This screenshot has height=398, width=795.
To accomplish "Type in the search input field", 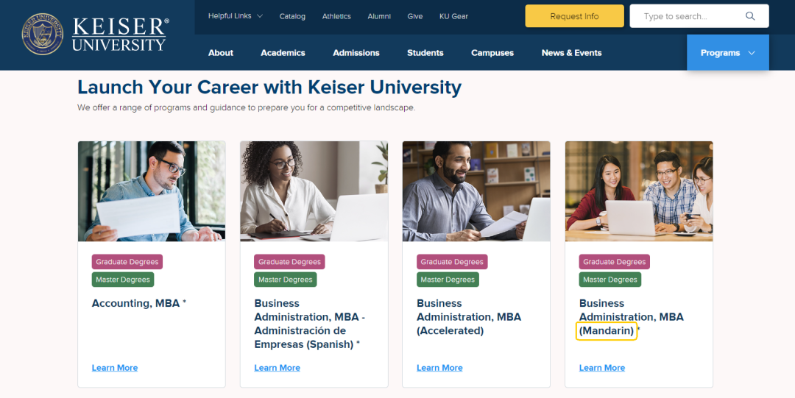I will [x=688, y=16].
